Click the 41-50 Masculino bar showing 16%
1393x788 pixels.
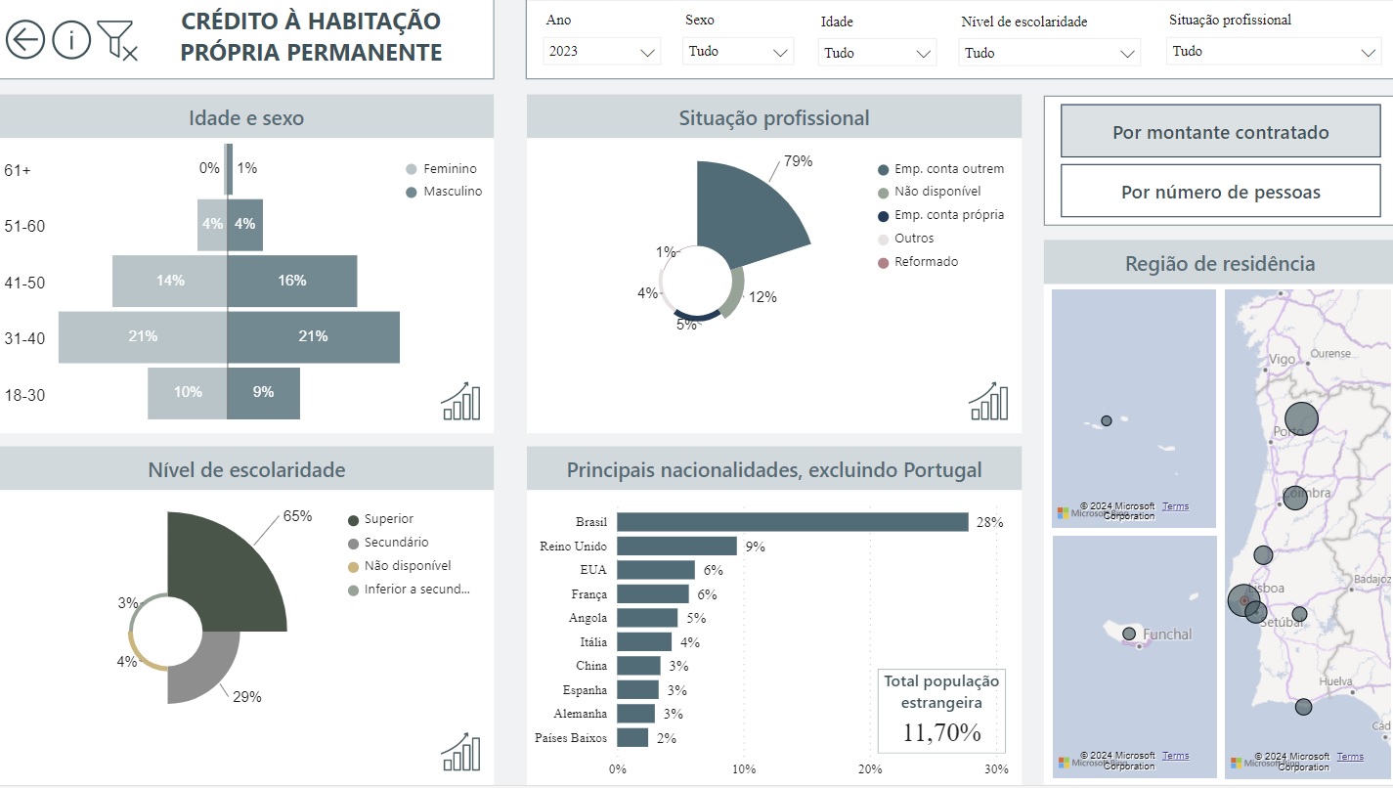(x=292, y=281)
